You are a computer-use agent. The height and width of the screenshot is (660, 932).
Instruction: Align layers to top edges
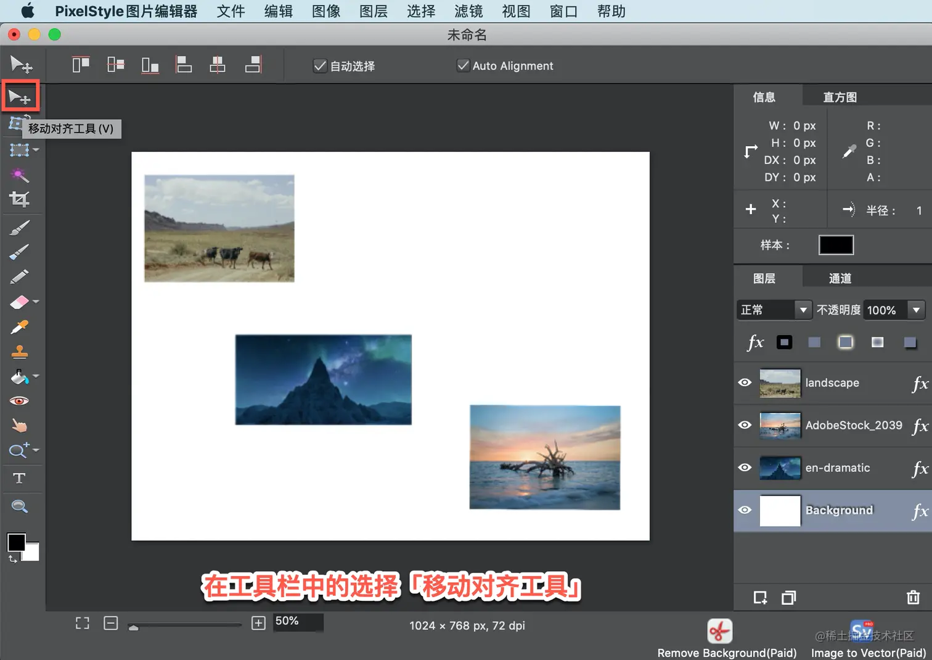coord(81,64)
